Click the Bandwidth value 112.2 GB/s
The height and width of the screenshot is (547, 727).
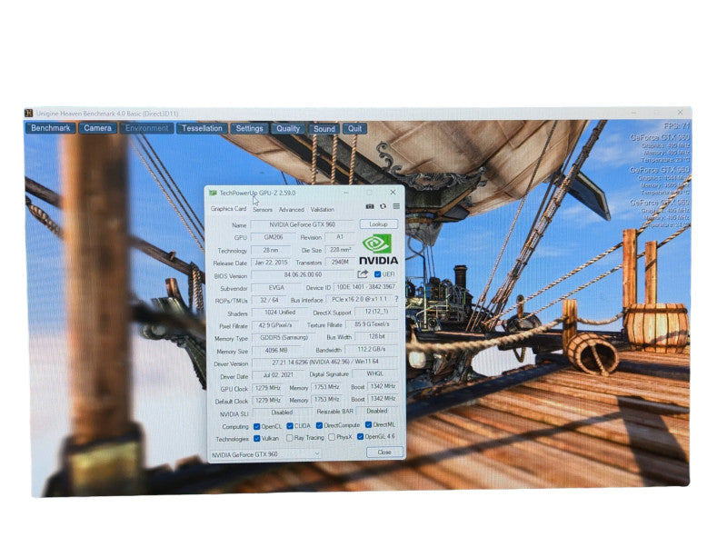[x=372, y=350]
